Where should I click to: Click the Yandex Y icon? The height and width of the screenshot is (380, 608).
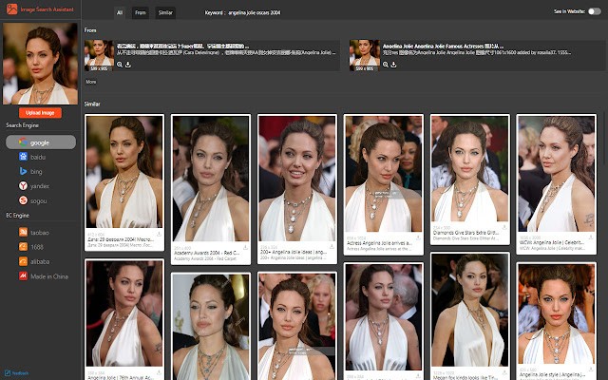23,186
